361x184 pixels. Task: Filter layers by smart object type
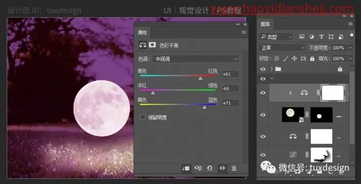coord(341,37)
